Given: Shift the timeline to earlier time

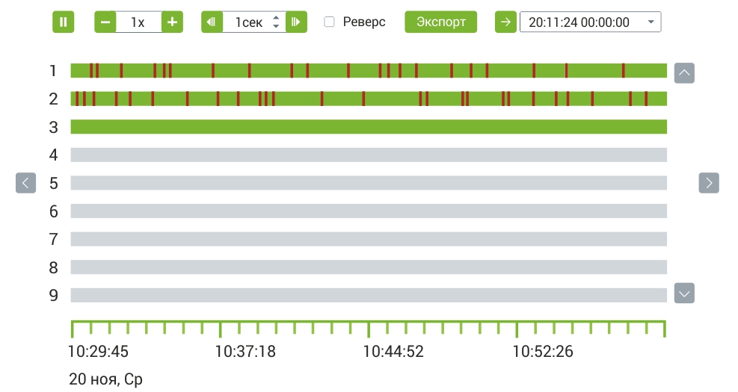Looking at the screenshot, I should [x=25, y=183].
